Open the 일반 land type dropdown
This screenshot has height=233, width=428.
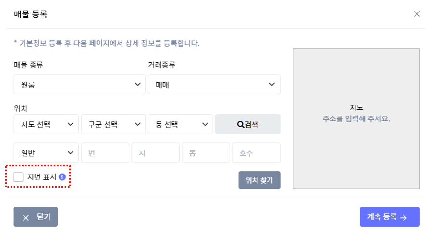pyautogui.click(x=46, y=153)
